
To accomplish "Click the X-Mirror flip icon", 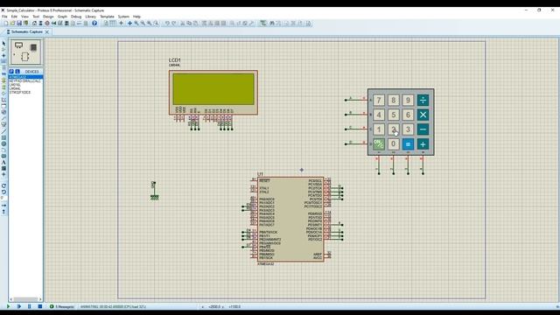I will click(x=3, y=206).
